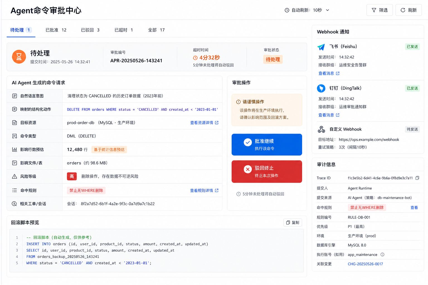Click the 映射的结构化动作 row icon

[14, 109]
